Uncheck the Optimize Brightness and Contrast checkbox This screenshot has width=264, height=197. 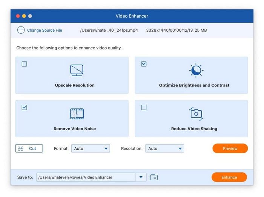[x=144, y=64]
